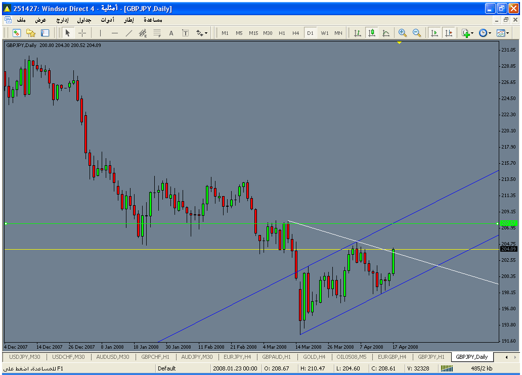Viewport: 522px width, 375px height.
Task: Toggle chart auto scroll
Action: (x=434, y=33)
